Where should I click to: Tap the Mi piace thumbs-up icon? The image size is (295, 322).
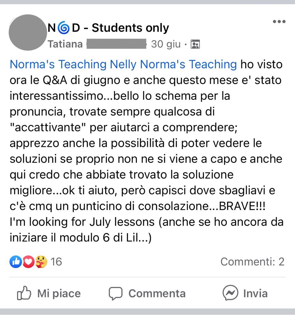(x=24, y=293)
